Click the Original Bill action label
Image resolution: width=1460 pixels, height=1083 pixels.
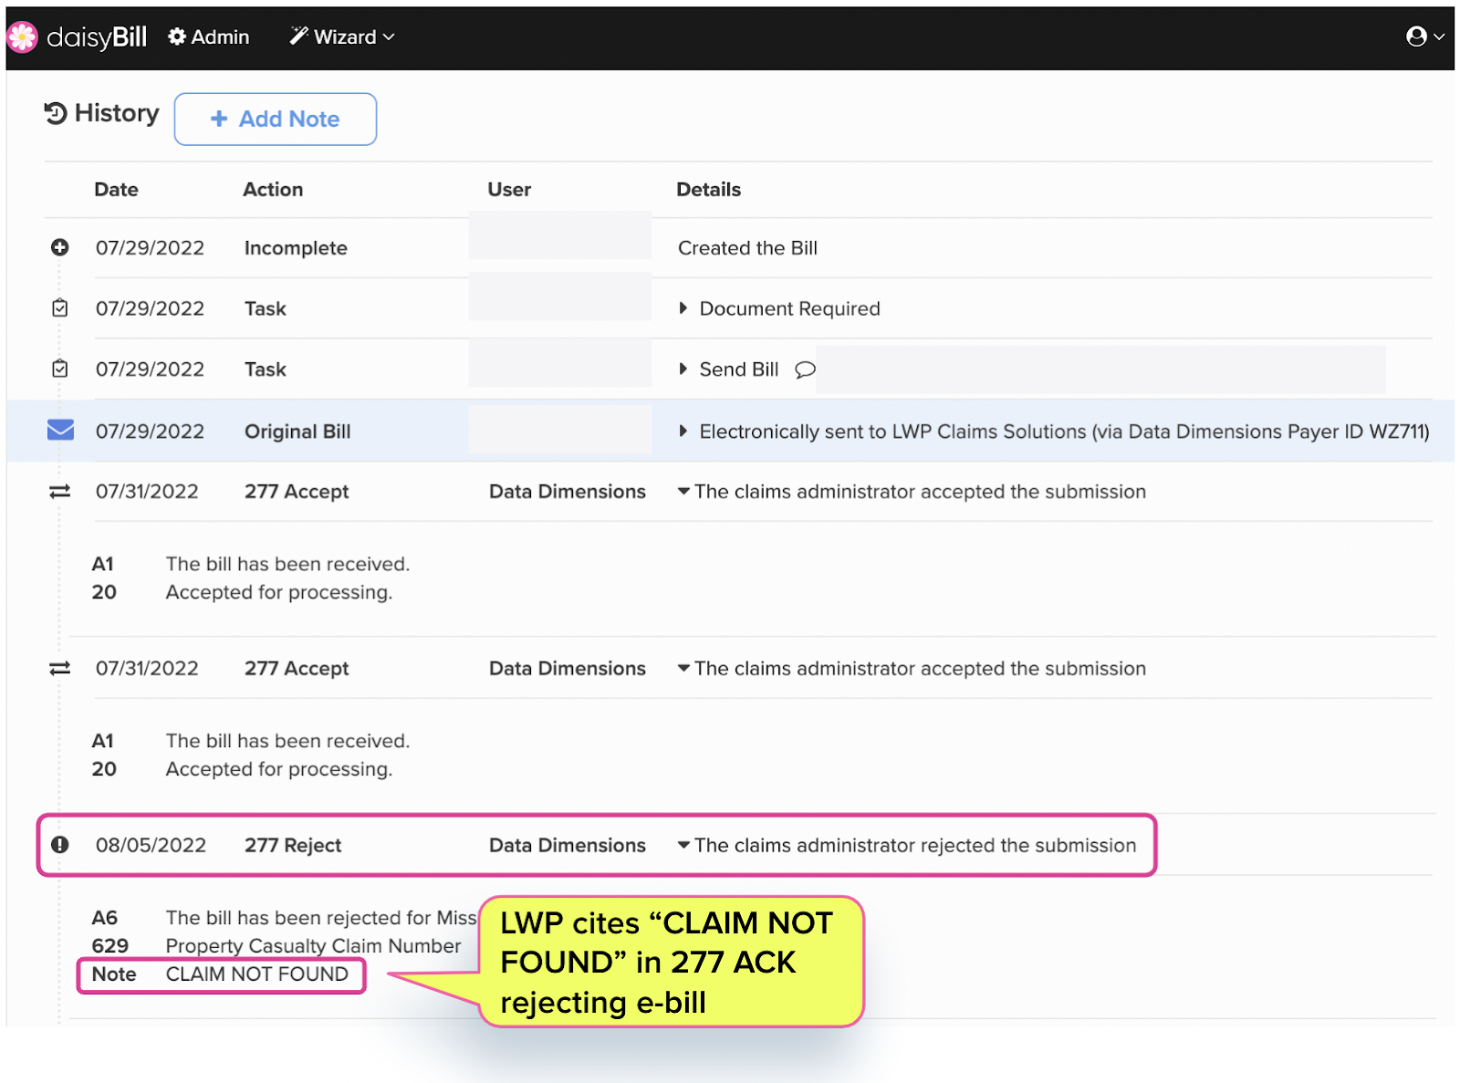pyautogui.click(x=297, y=432)
